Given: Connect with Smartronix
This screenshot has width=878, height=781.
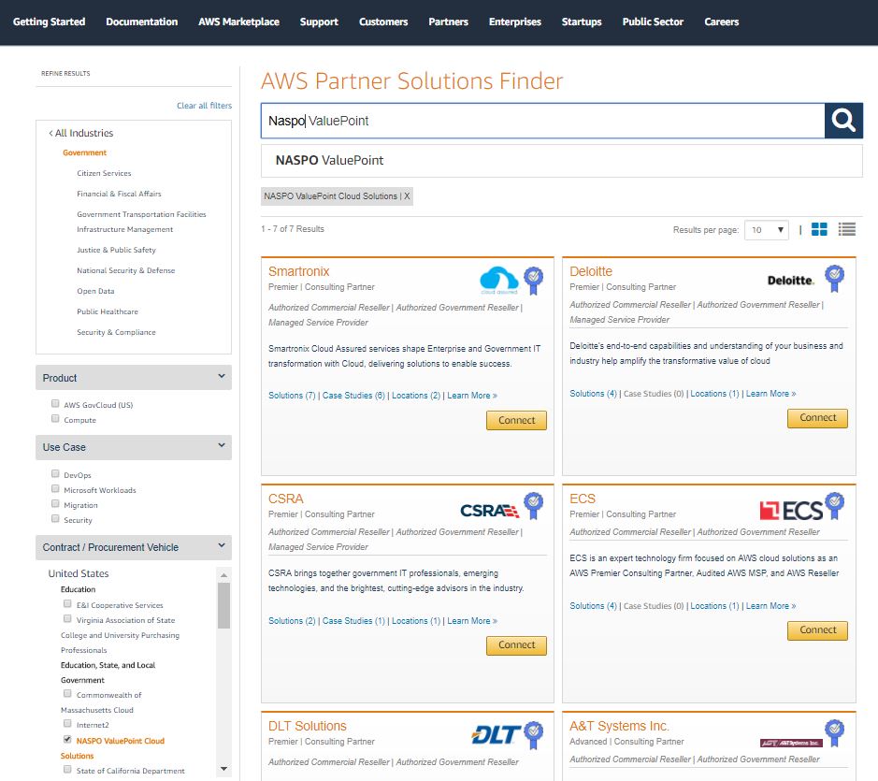Looking at the screenshot, I should [x=516, y=420].
